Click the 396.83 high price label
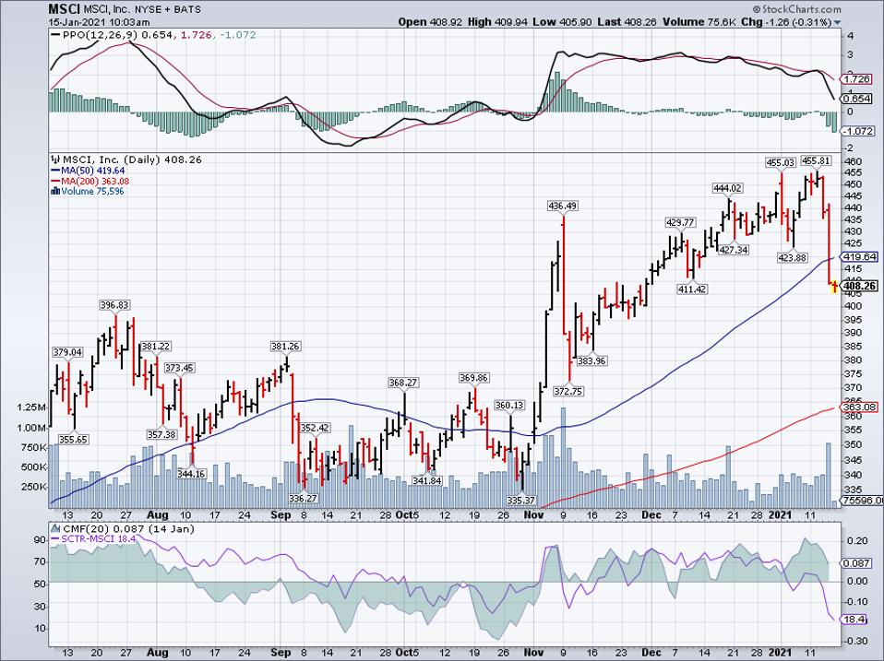Screen dimensions: 884x661 (114, 305)
